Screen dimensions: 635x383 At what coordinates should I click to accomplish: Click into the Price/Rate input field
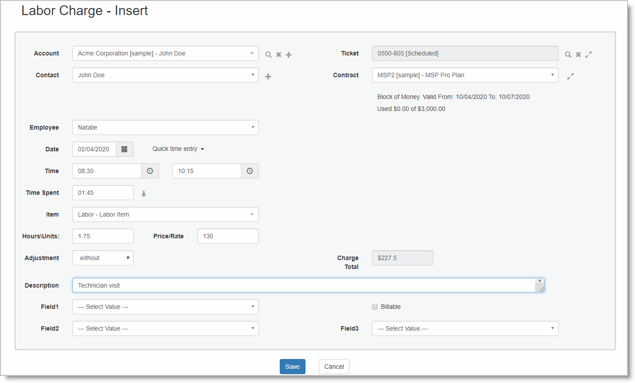[x=228, y=236]
